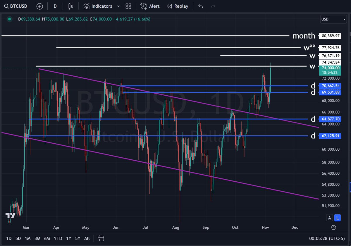The width and height of the screenshot is (351, 246).
Task: Add symbol with the plus icon
Action: (40, 6)
